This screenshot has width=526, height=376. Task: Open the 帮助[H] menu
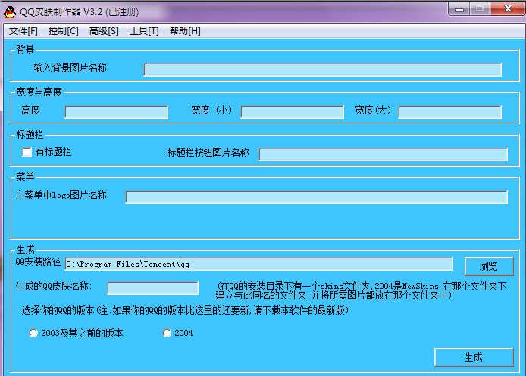click(x=185, y=31)
